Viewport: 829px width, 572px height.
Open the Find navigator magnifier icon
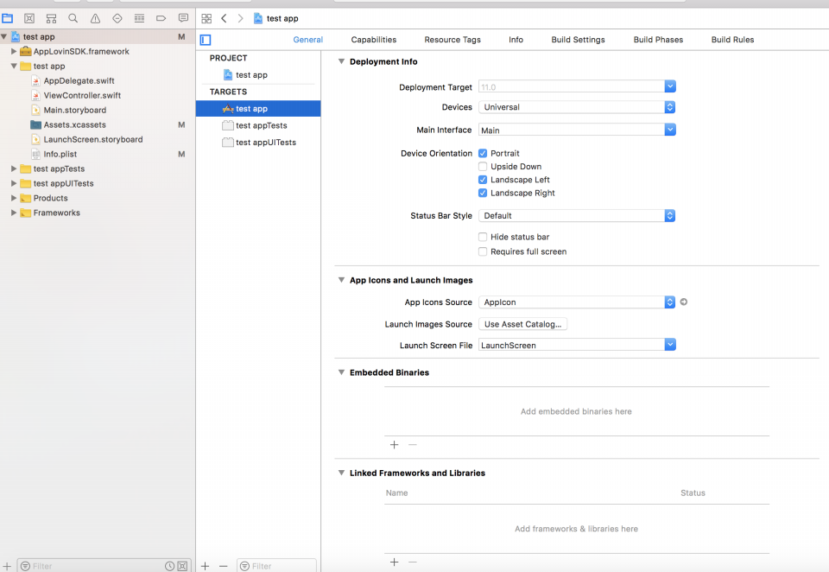click(x=73, y=18)
